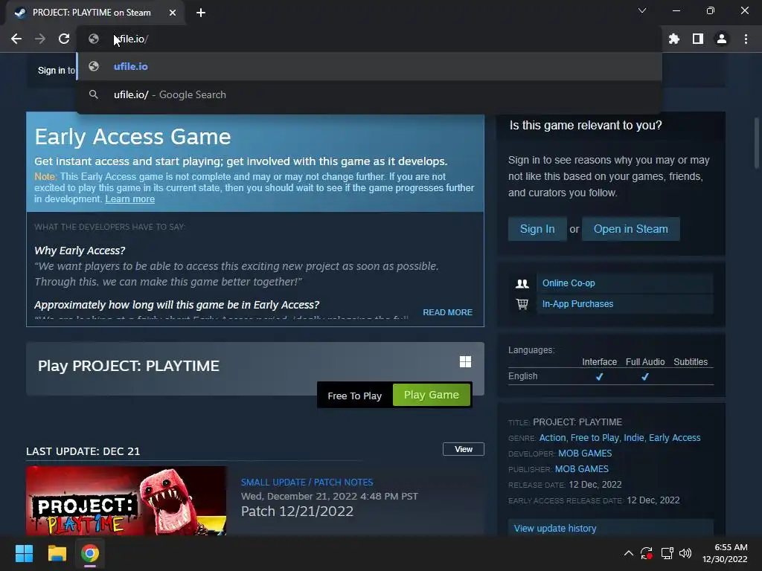This screenshot has height=571, width=762.
Task: Click the Online Co-op people icon
Action: 522,283
